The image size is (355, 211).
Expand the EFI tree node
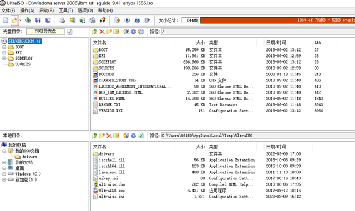(4, 53)
